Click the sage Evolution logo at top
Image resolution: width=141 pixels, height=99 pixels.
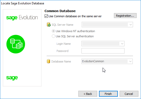22,17
